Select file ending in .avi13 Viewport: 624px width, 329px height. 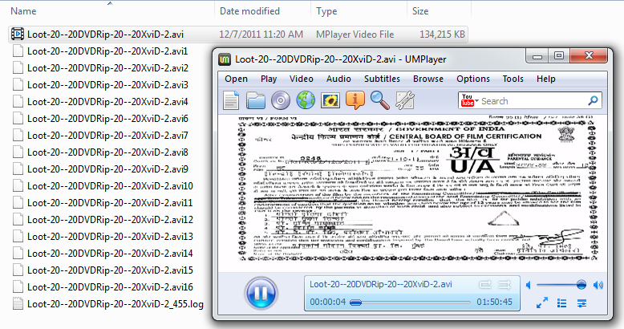pyautogui.click(x=110, y=237)
